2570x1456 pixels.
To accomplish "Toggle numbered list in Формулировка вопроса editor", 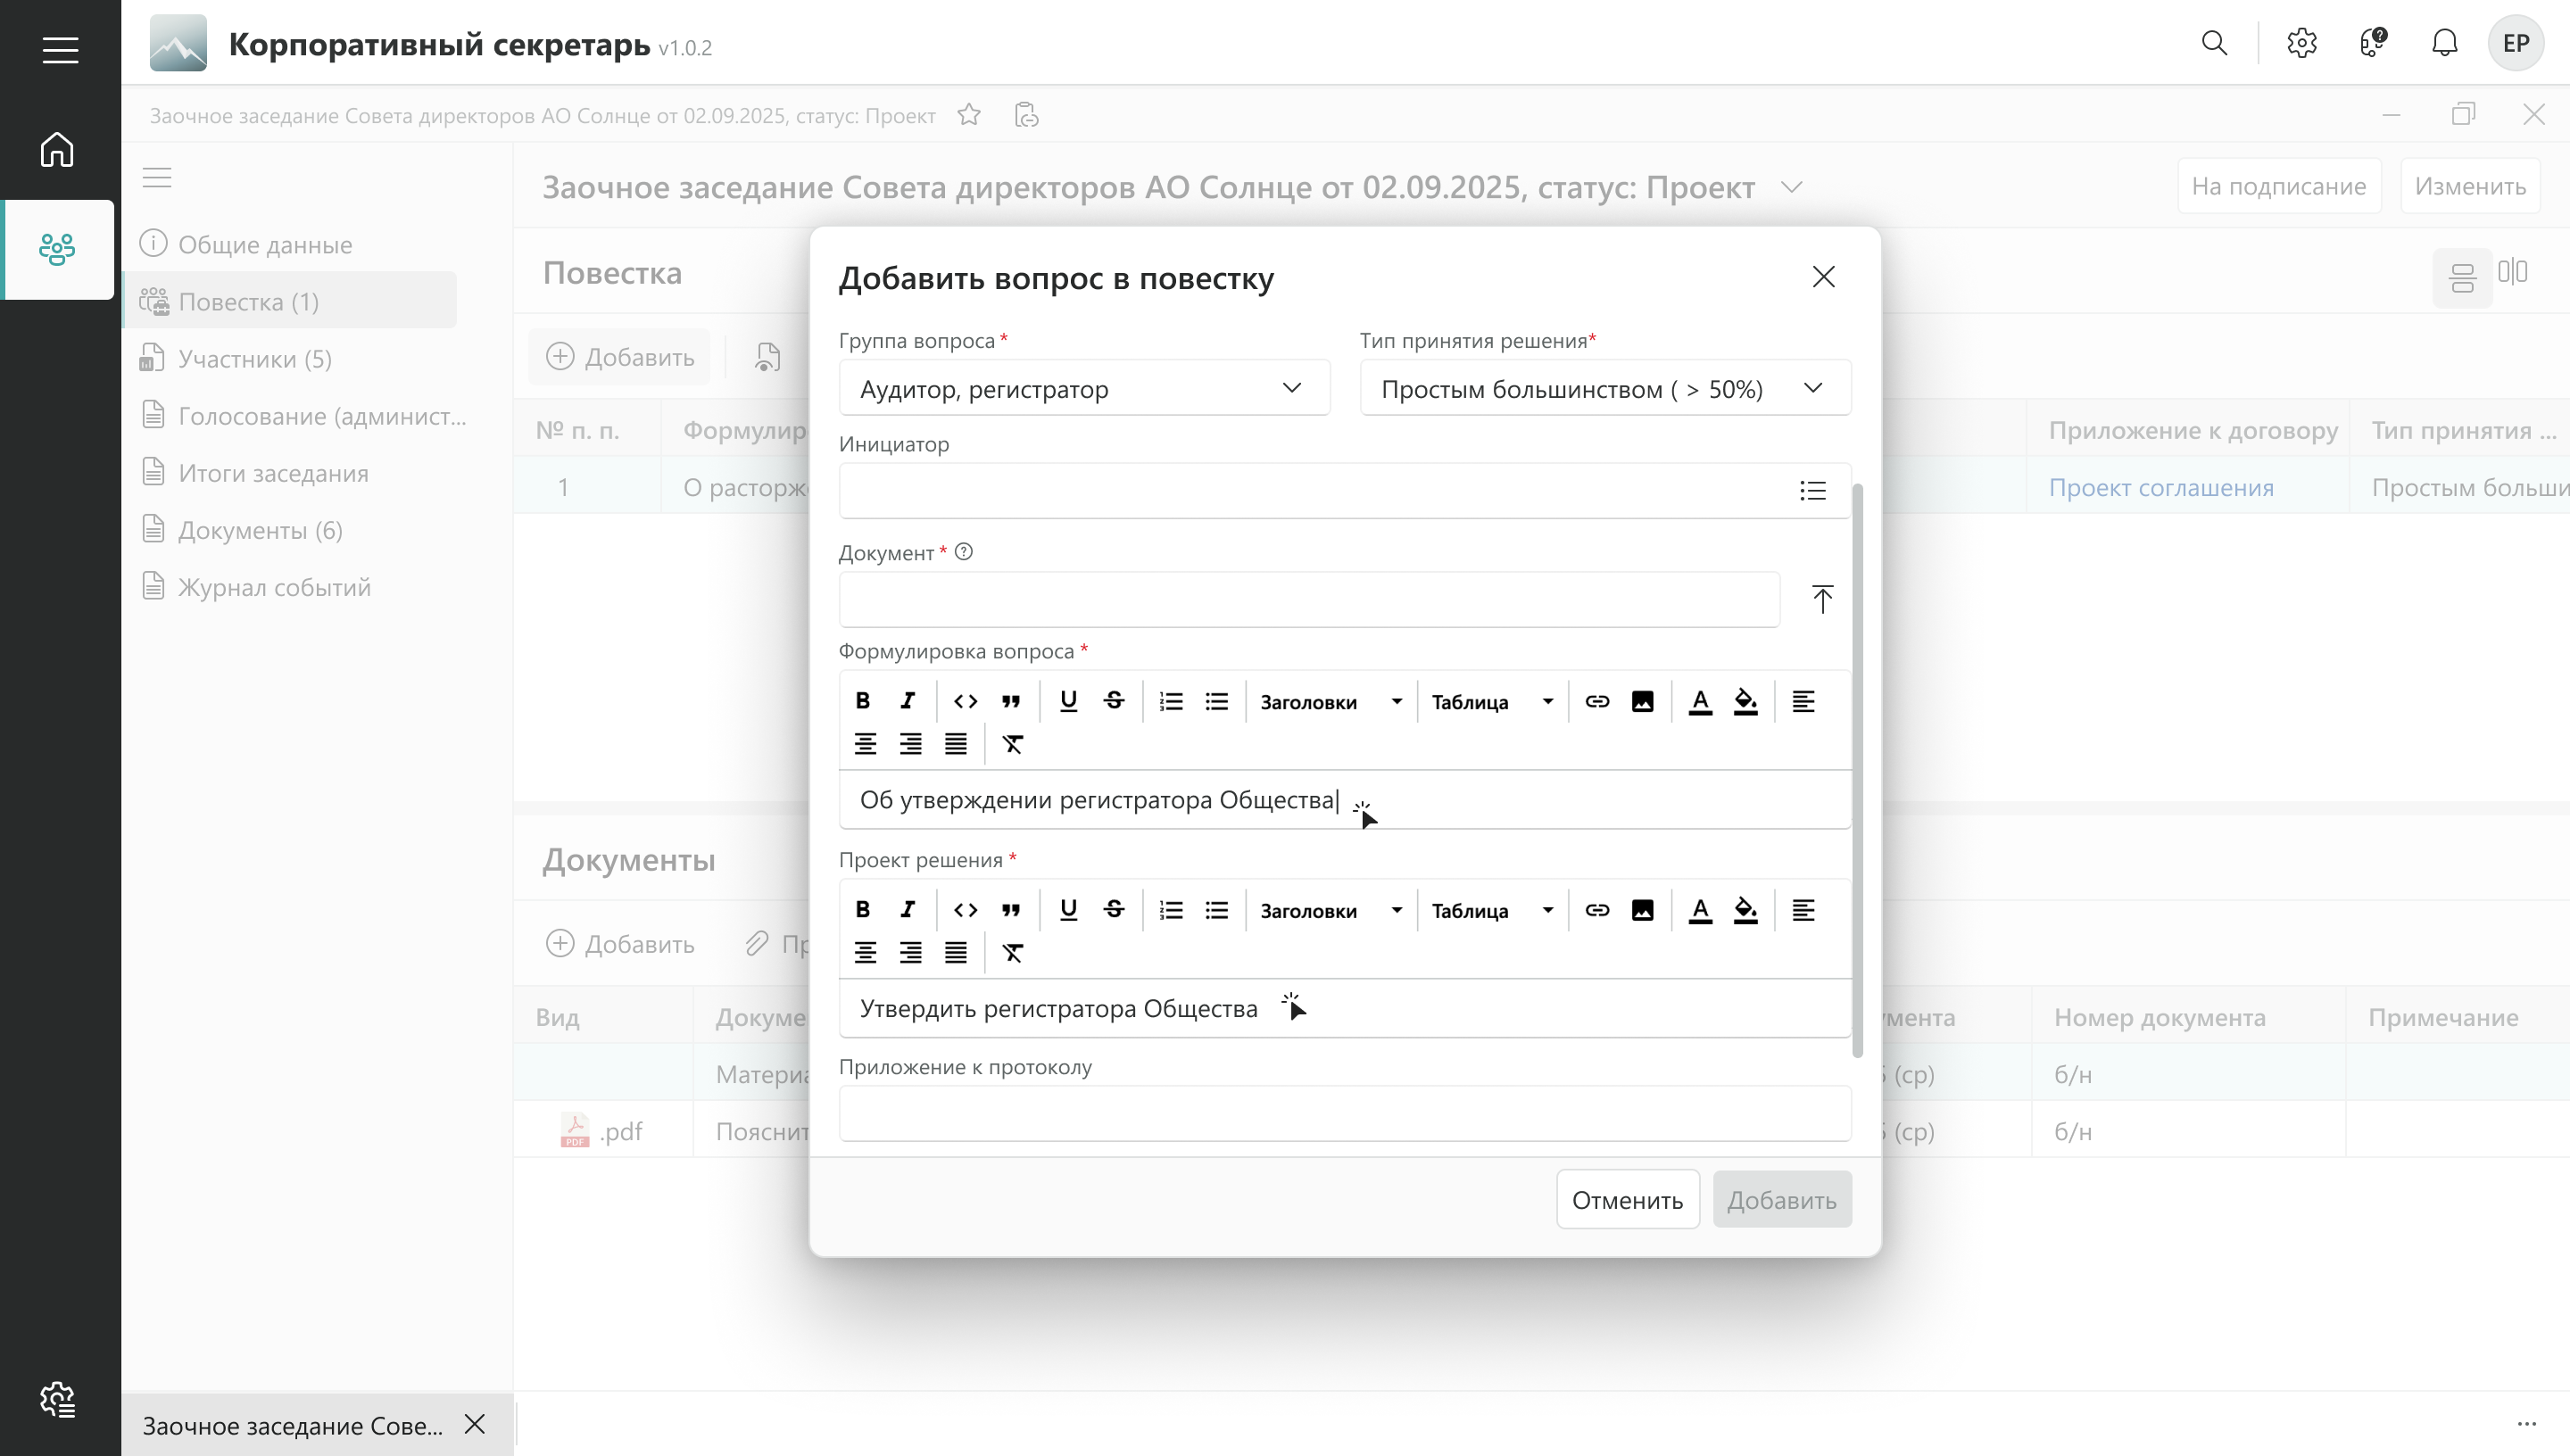I will (1170, 701).
